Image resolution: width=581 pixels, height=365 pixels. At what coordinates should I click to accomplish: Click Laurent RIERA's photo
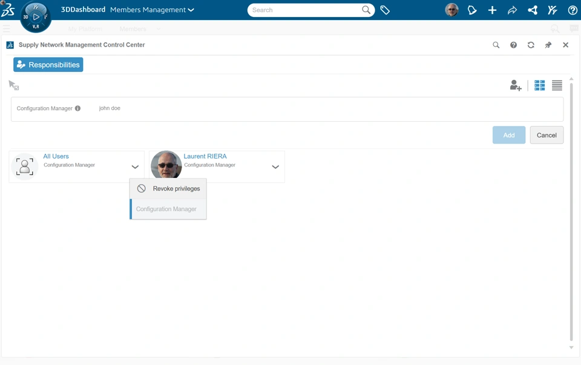(x=166, y=165)
